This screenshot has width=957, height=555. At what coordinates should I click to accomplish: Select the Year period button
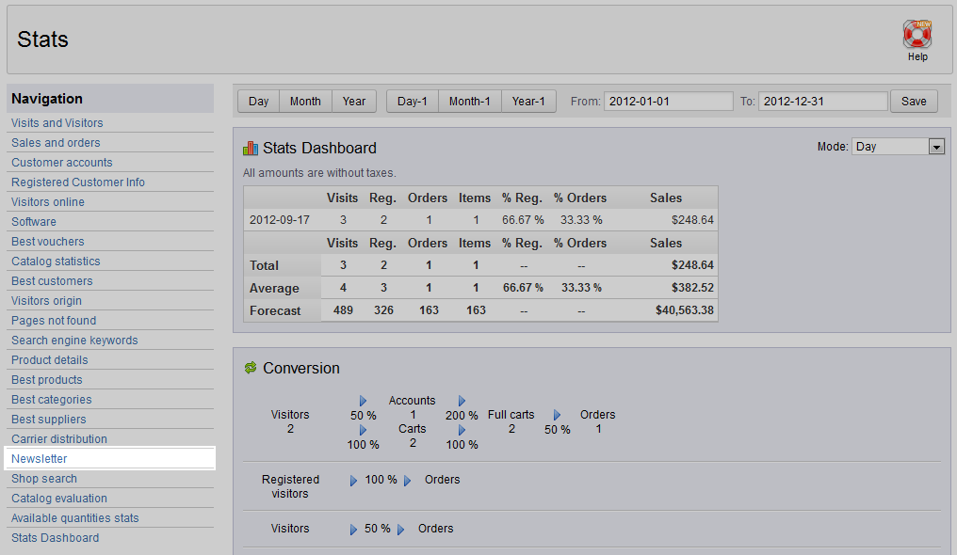click(x=354, y=102)
